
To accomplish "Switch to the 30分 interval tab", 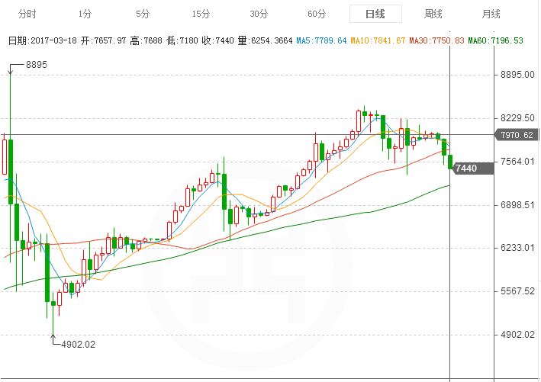I will point(259,14).
